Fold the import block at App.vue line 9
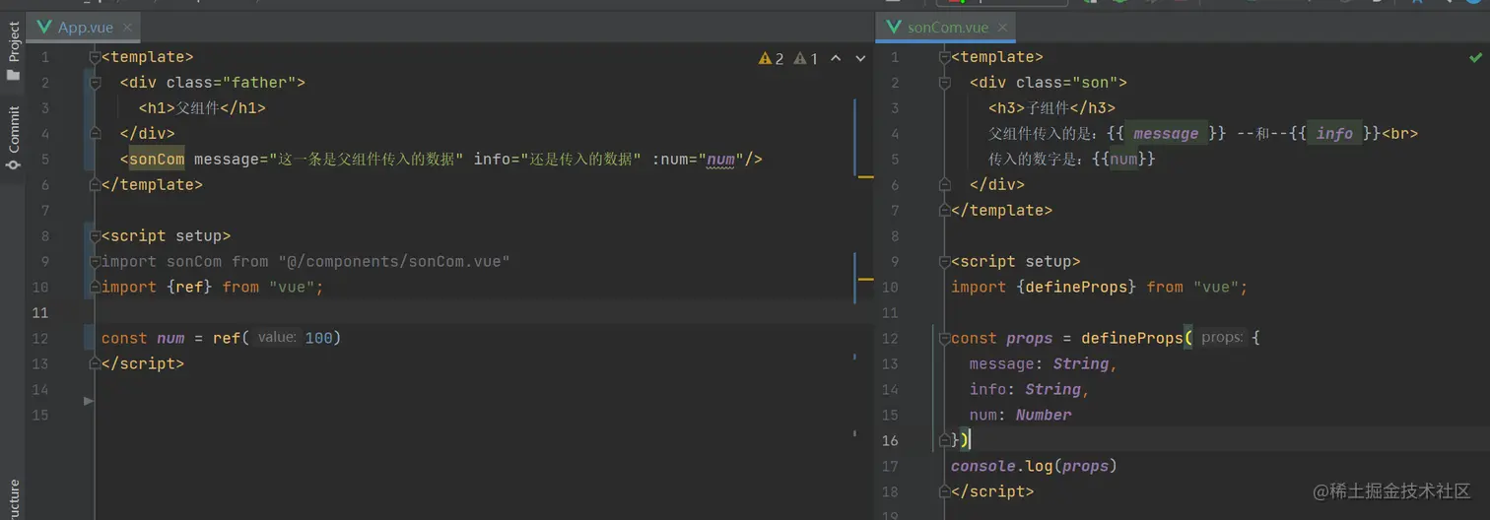 click(x=95, y=263)
